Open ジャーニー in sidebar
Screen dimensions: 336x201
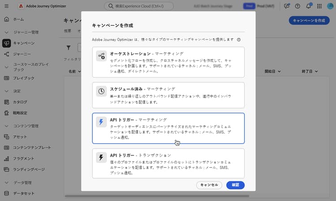(x=22, y=54)
